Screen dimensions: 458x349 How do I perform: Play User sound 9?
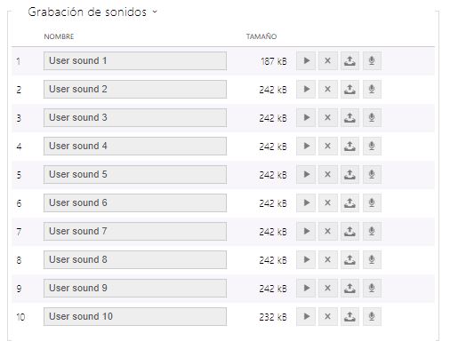point(306,289)
